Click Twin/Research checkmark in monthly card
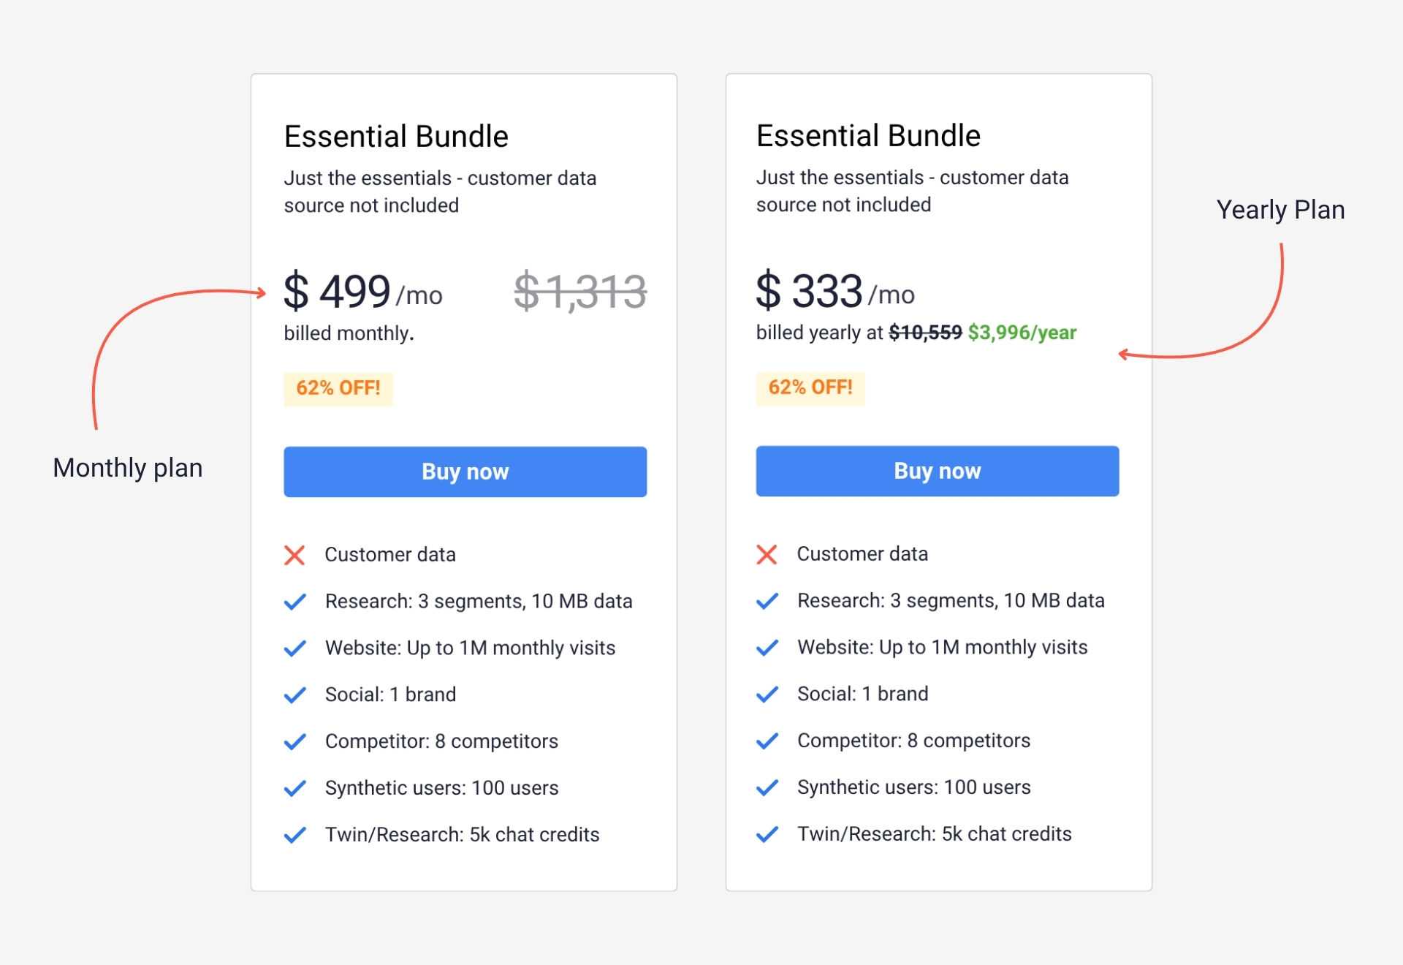Screen dimensions: 1403x965 click(x=294, y=835)
